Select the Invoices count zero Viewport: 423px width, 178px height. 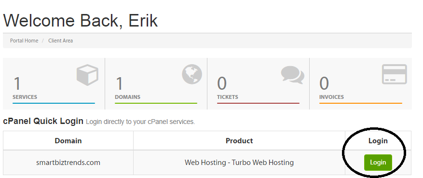click(x=324, y=83)
